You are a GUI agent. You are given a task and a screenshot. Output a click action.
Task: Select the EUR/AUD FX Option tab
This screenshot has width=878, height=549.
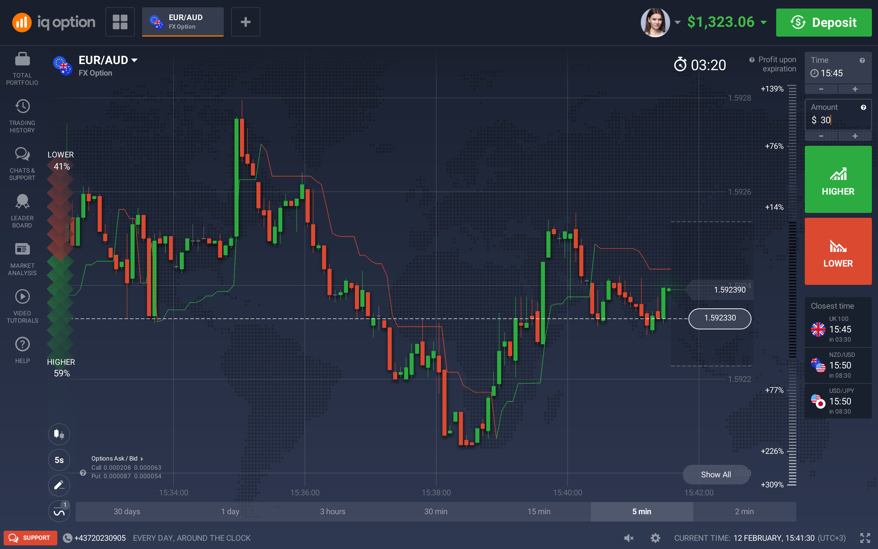(183, 22)
